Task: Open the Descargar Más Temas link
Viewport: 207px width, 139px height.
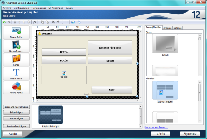Action: click(156, 127)
